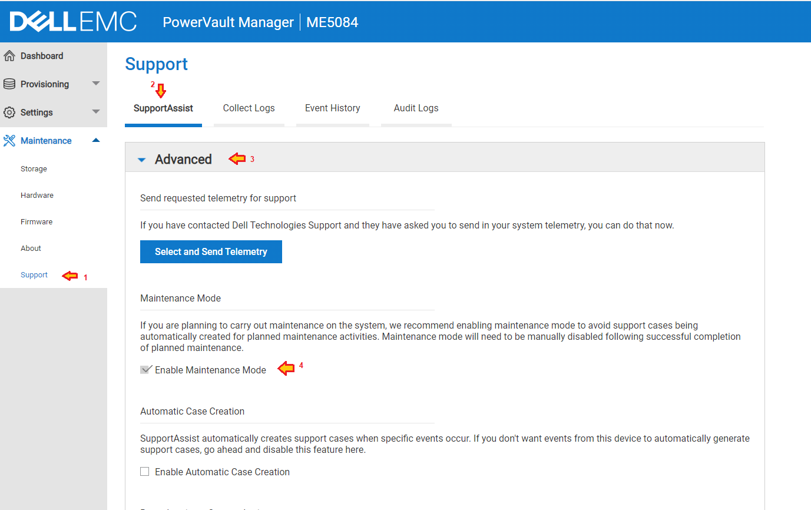Open the Support page from the sidebar
Viewport: 811px width, 510px height.
pos(34,274)
